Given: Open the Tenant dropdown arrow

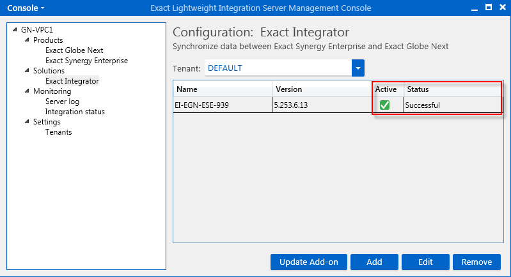Looking at the screenshot, I should (358, 68).
